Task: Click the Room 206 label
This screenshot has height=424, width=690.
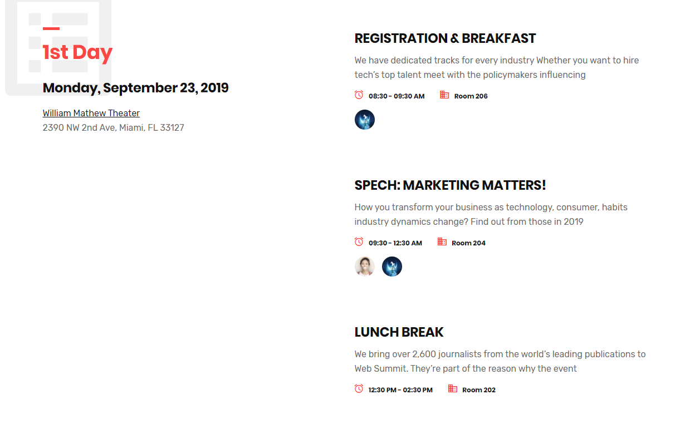Action: click(x=471, y=96)
